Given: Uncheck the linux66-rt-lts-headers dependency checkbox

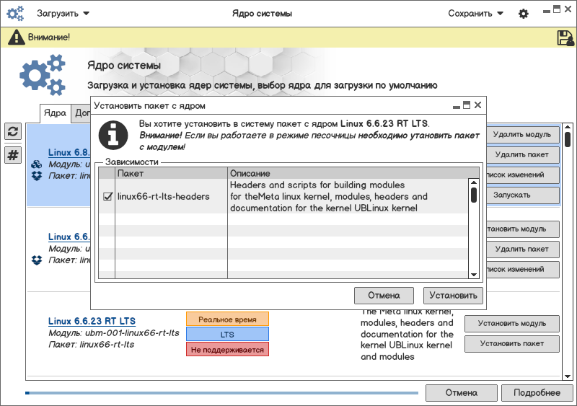Looking at the screenshot, I should (x=107, y=196).
